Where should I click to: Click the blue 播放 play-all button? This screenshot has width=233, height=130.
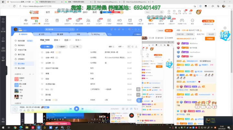click(x=47, y=47)
